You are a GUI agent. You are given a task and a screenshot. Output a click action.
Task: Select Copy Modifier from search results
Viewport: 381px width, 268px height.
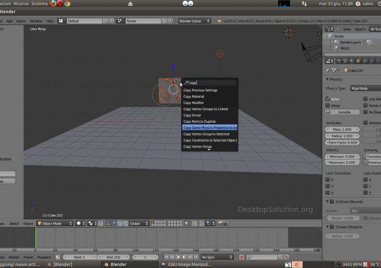pos(194,102)
